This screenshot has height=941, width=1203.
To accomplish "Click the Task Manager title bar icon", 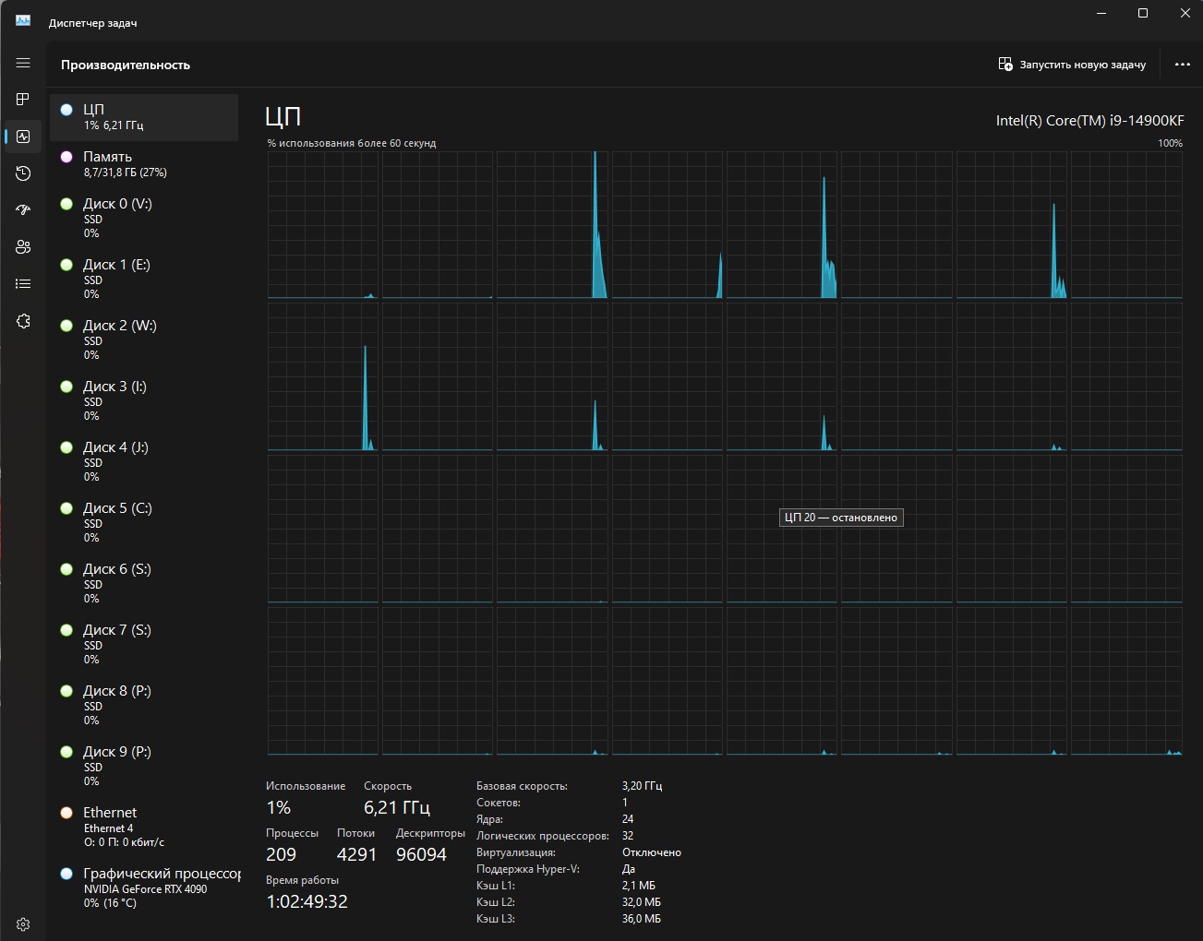I will (x=23, y=20).
